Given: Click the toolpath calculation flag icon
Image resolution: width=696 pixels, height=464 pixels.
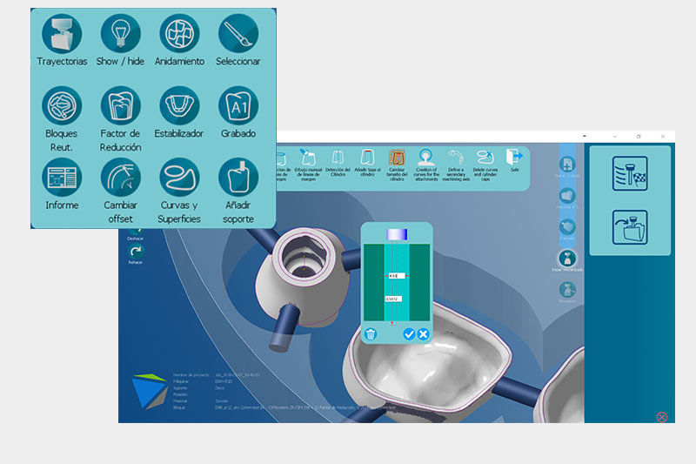Looking at the screenshot, I should click(x=630, y=173).
